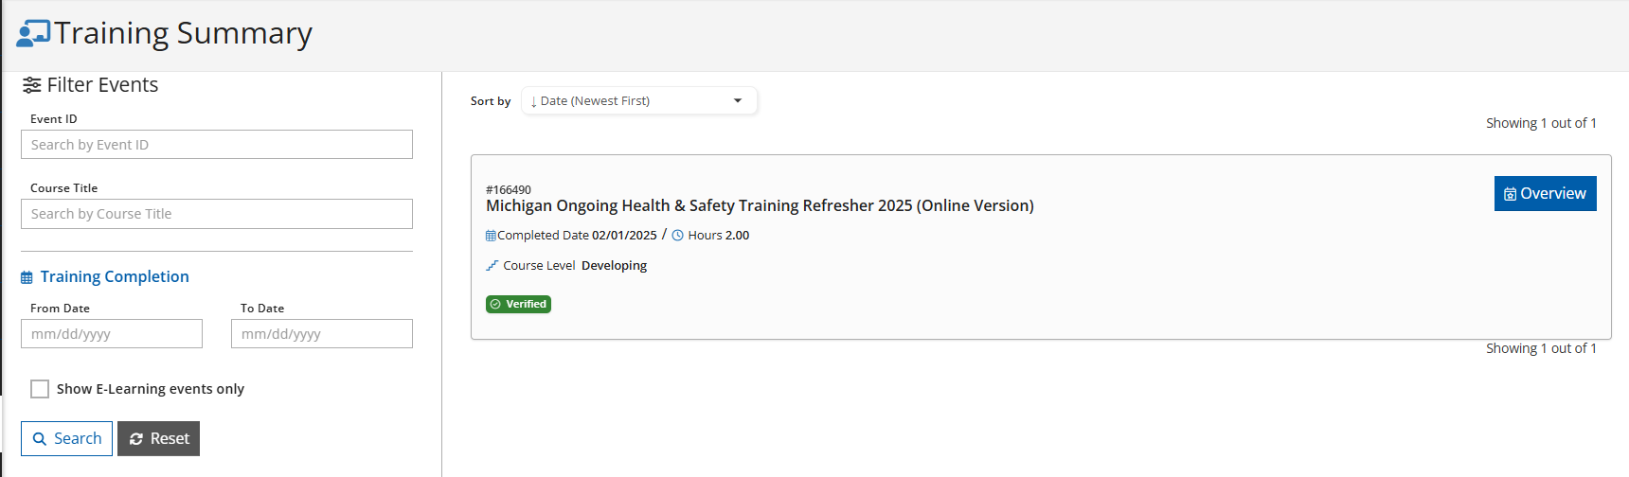Click the Michigan Ongoing Health & Safety course title
This screenshot has height=477, width=1629.
760,205
